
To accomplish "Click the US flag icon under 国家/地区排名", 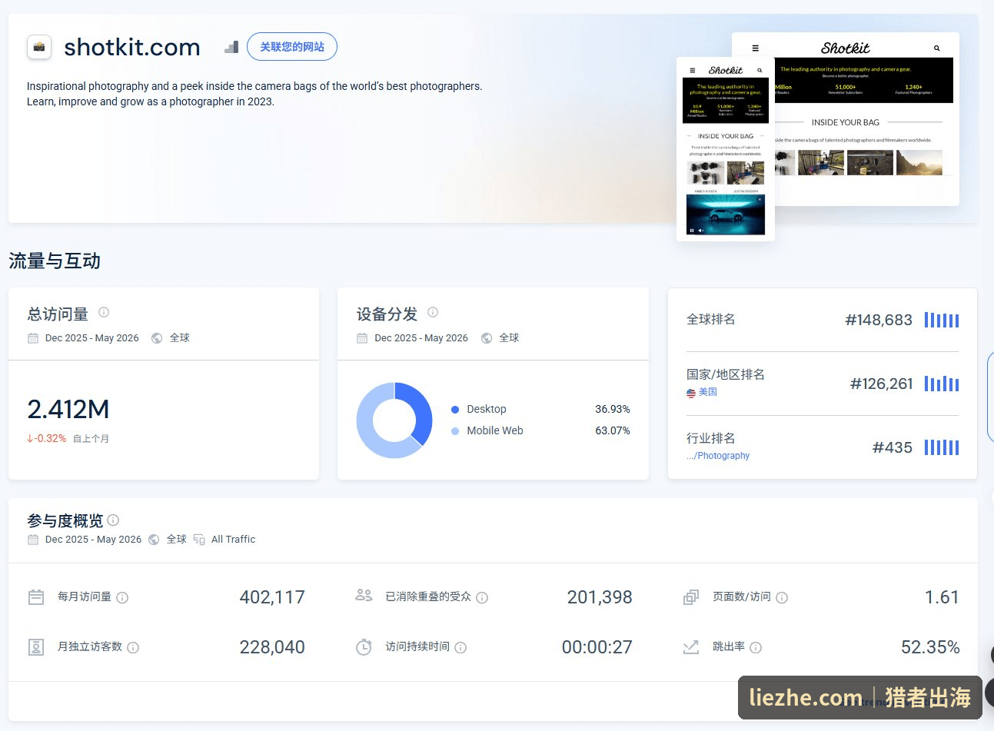I will (x=691, y=392).
